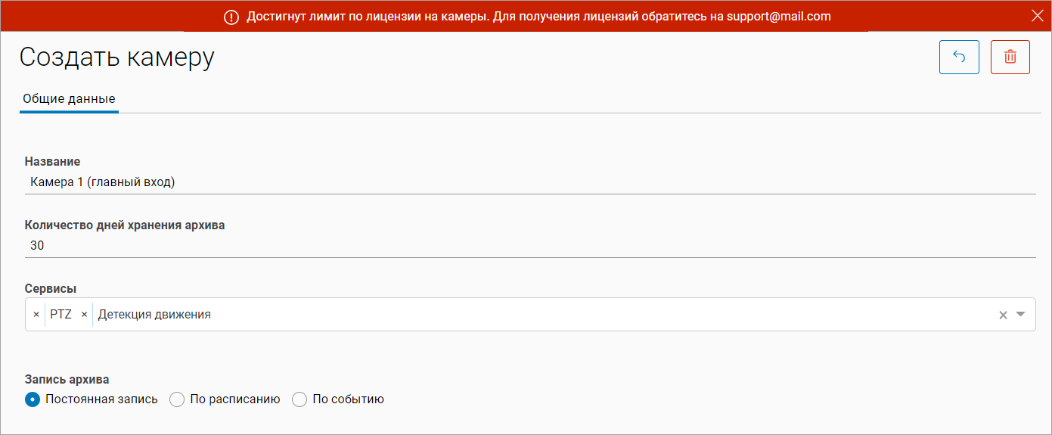1052x435 pixels.
Task: Enable the По событию recording option
Action: [x=299, y=399]
